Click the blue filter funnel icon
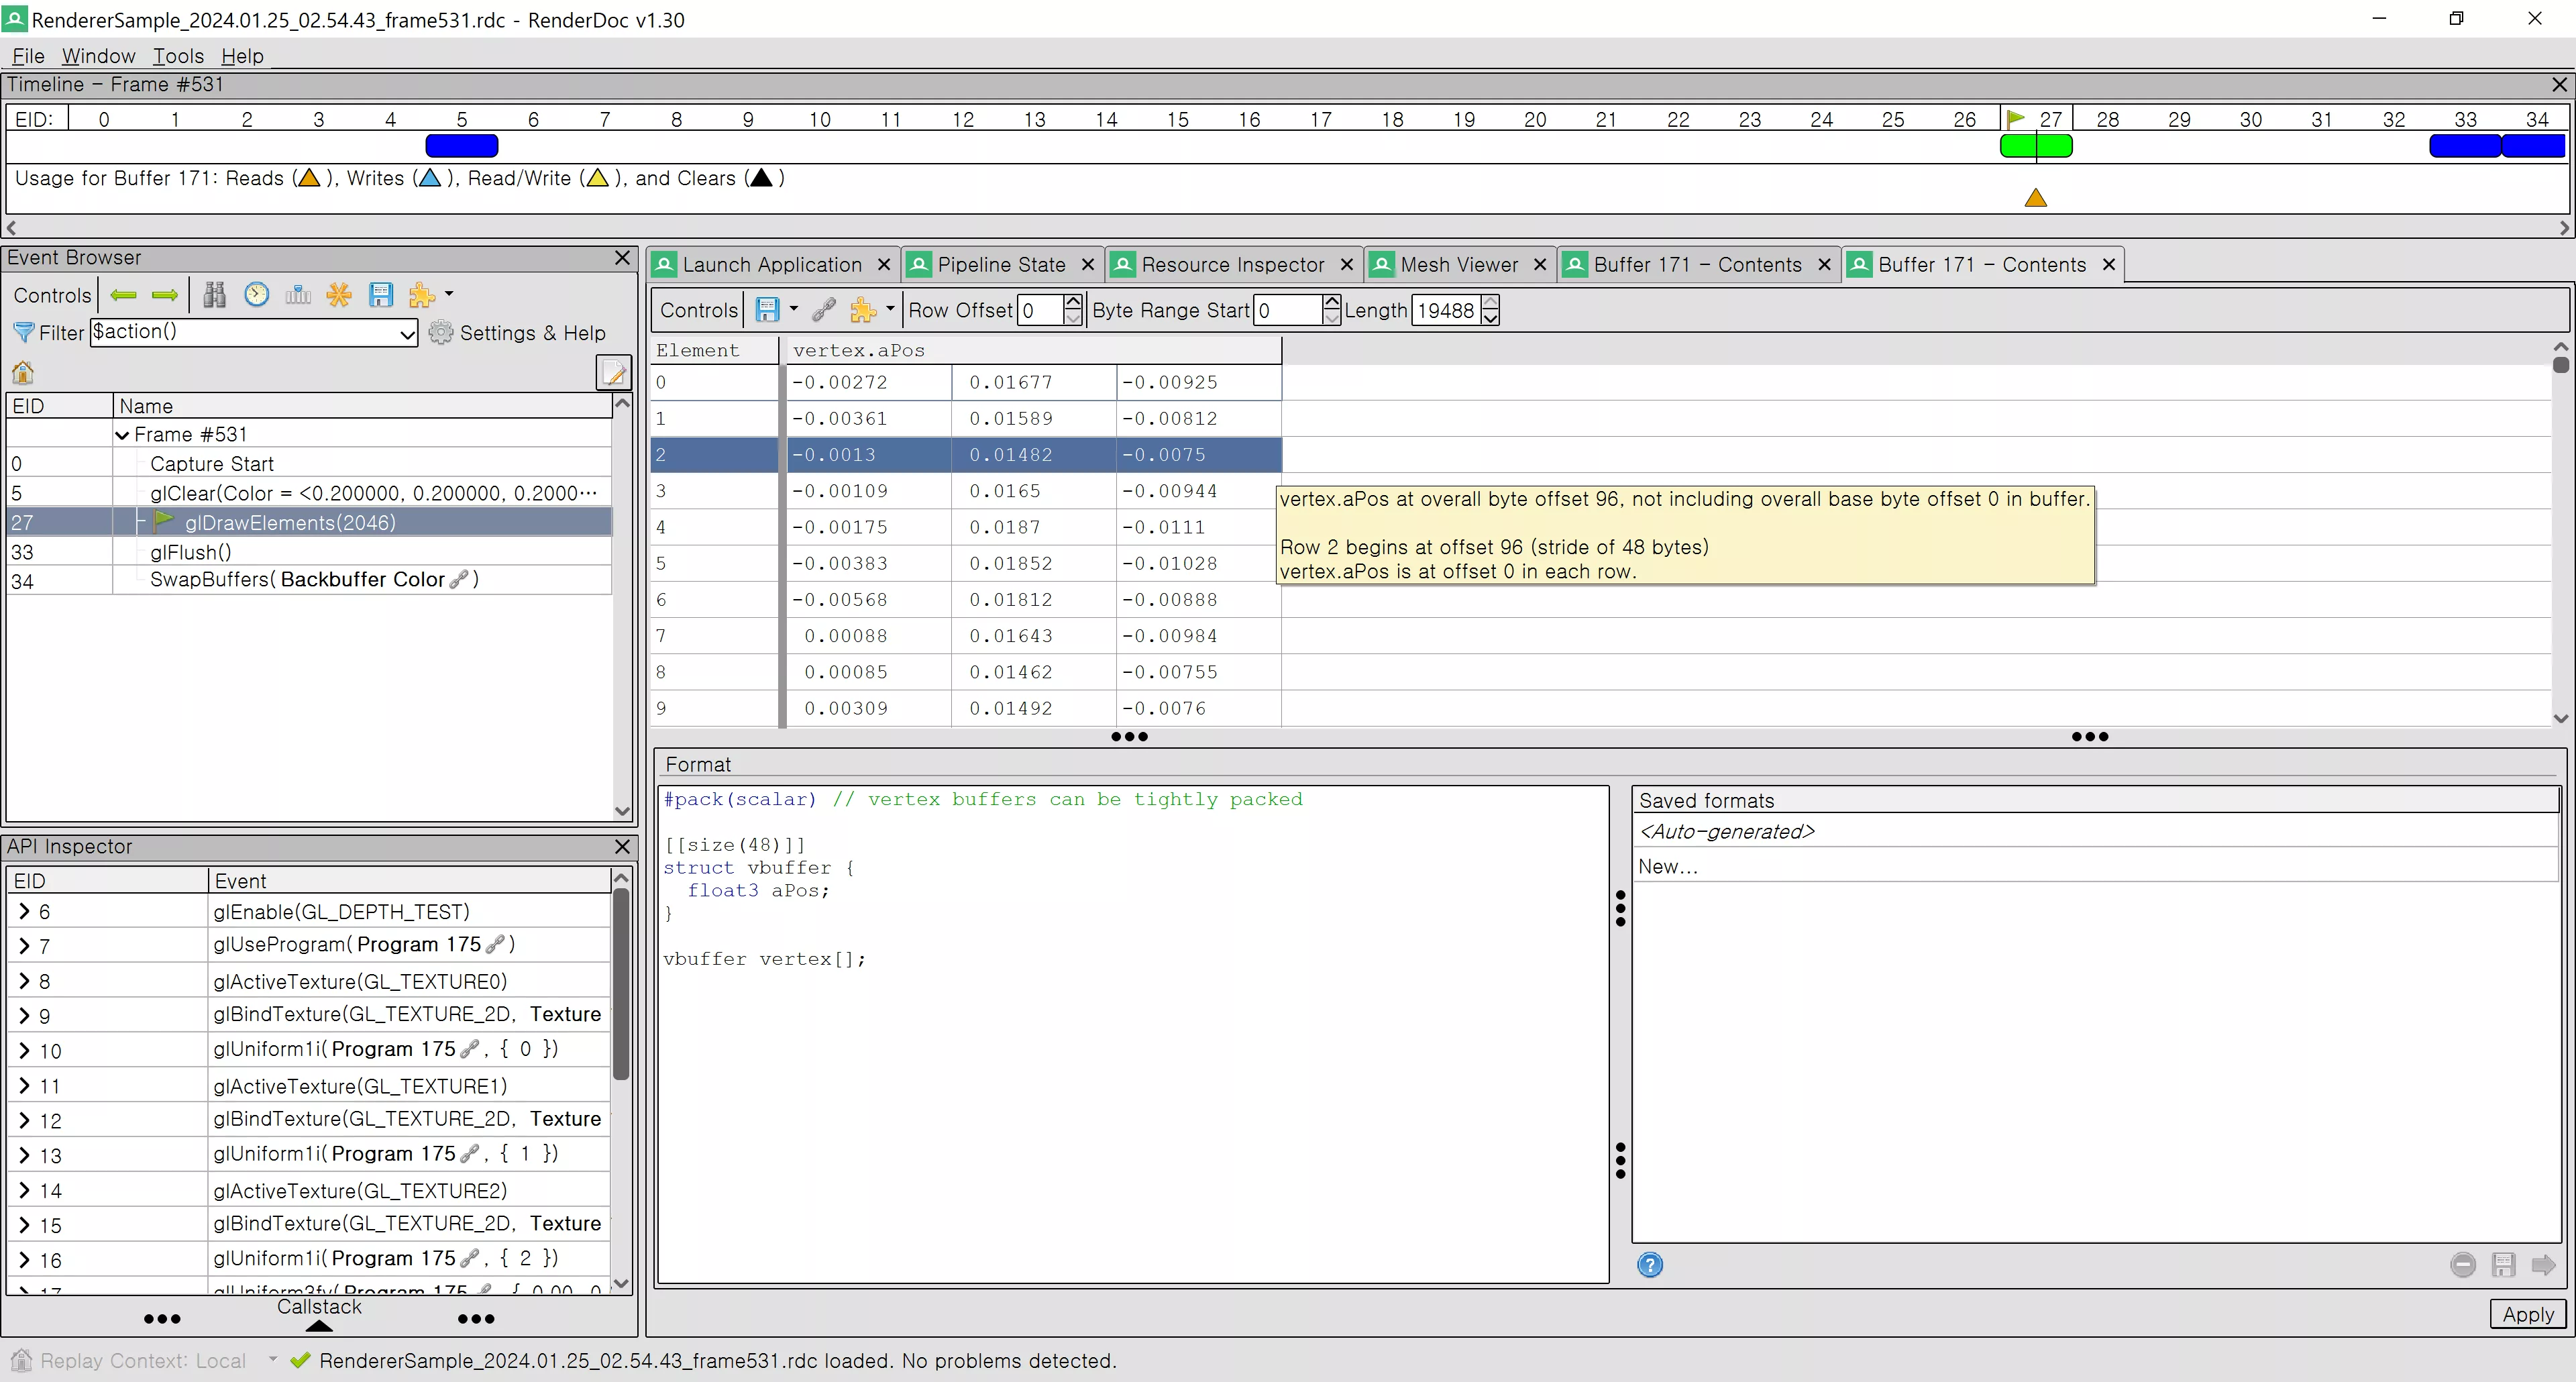Viewport: 2576px width, 1382px height. (x=23, y=332)
